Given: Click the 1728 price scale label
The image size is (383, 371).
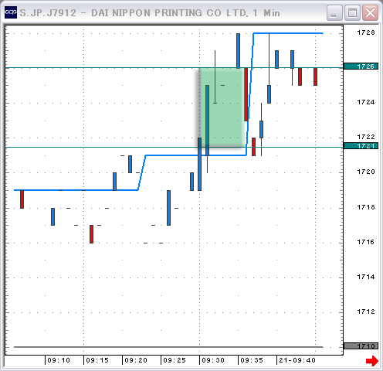Looking at the screenshot, I should [366, 32].
